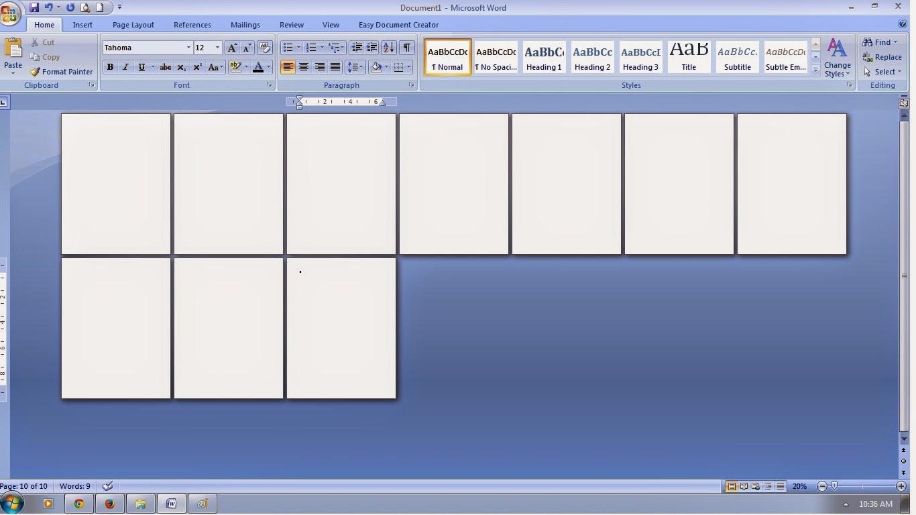Toggle paragraph mark visibility
916x515 pixels.
(x=406, y=47)
